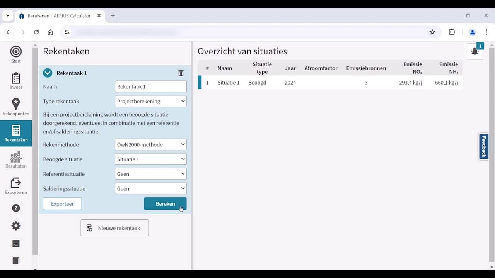Go to the Invoer input section
The image size is (495, 278).
pos(16,81)
